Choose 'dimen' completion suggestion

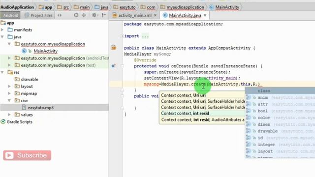(x=280, y=124)
